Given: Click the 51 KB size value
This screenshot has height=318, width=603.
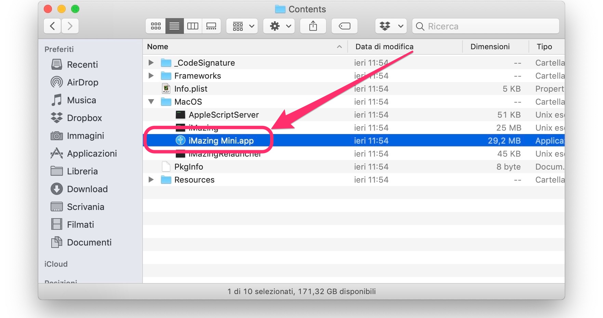Looking at the screenshot, I should (x=509, y=115).
